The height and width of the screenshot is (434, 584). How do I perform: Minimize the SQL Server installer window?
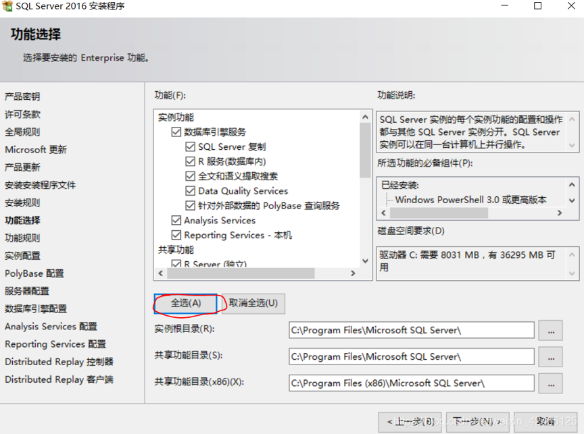point(505,5)
